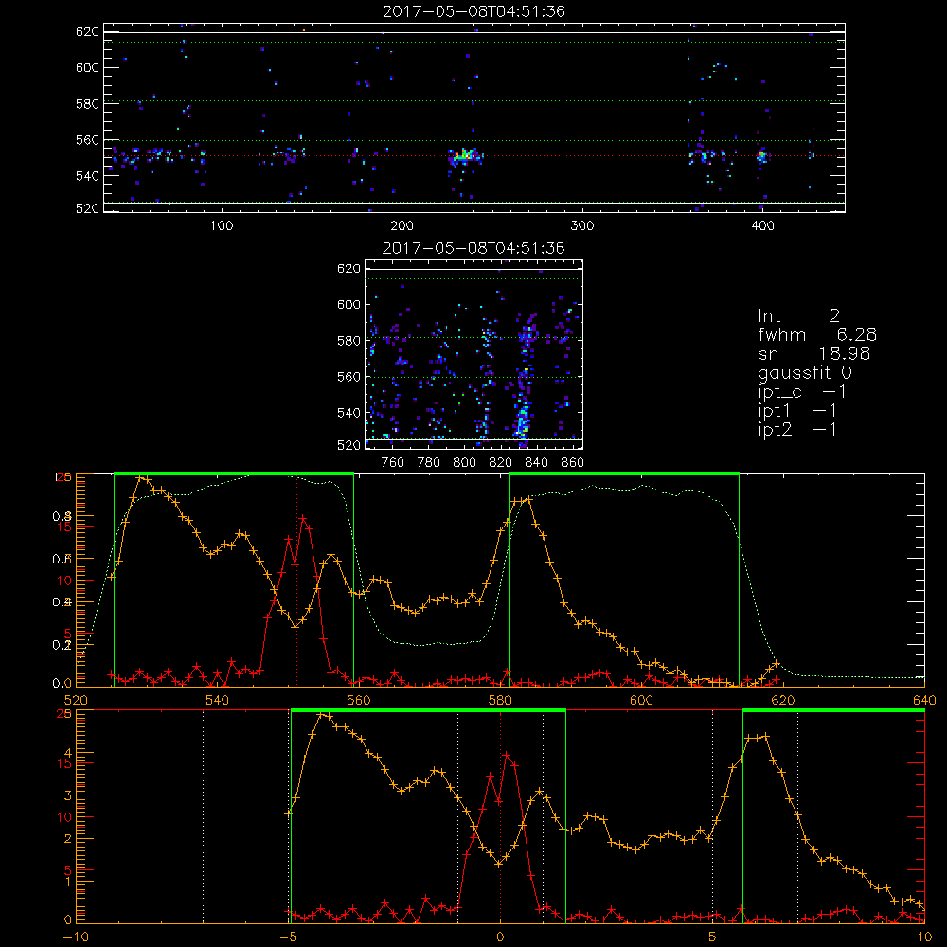The height and width of the screenshot is (947, 947).
Task: Click the 'ipt_c -1' label
Action: point(802,392)
